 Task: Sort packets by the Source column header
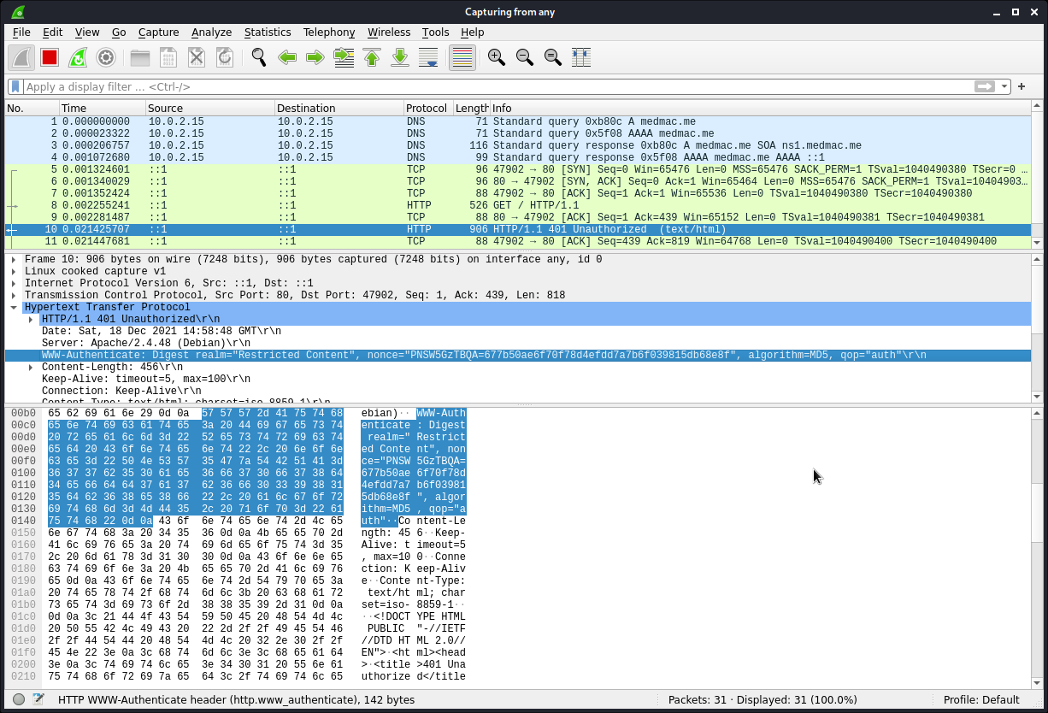point(210,109)
